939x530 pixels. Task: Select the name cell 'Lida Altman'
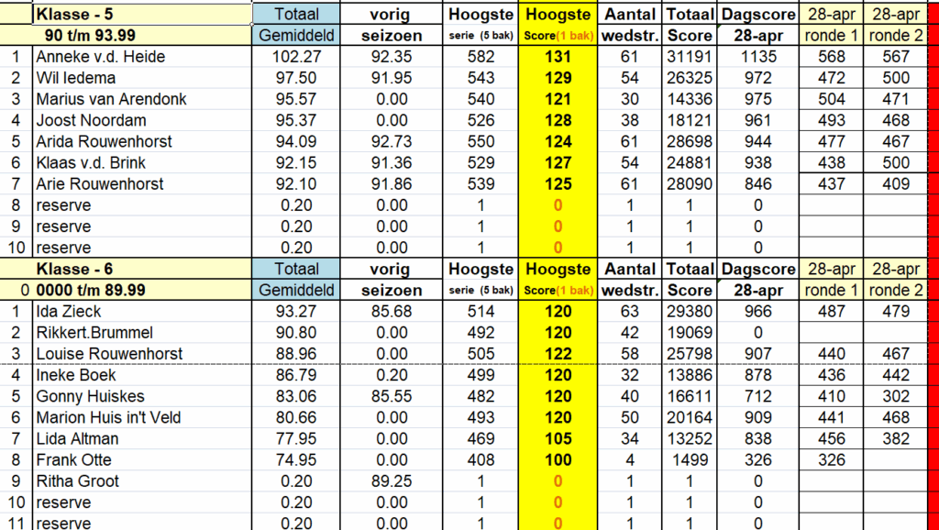tap(142, 439)
